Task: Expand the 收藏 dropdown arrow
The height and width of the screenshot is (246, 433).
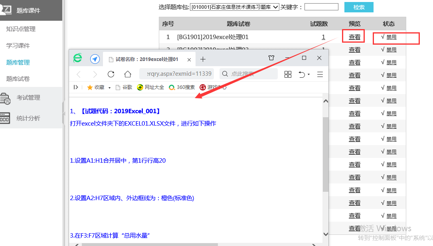Action: [110, 88]
